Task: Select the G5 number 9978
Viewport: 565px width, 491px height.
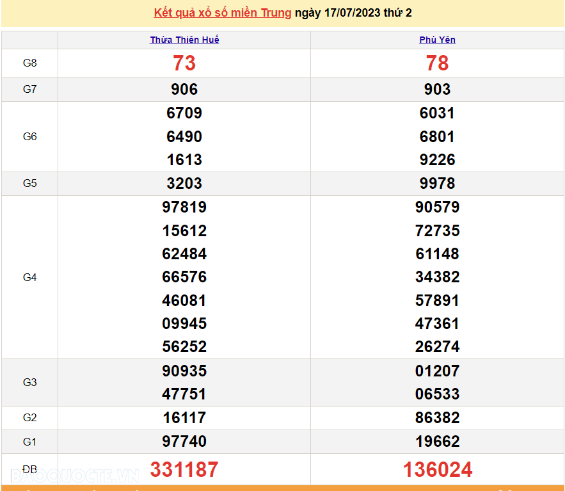Action: click(x=437, y=184)
